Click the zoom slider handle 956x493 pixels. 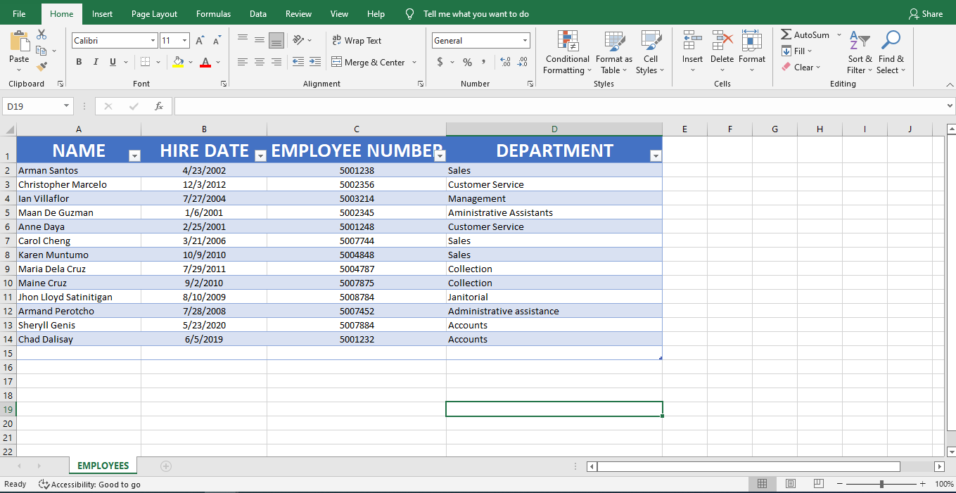click(x=881, y=484)
